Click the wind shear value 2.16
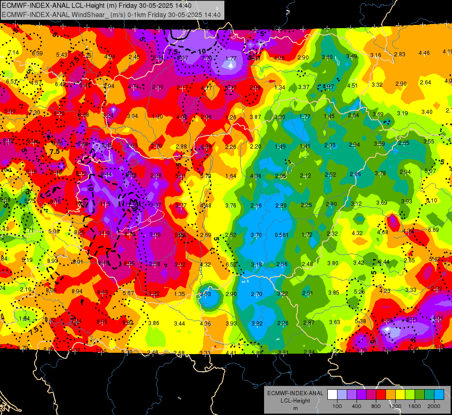 tap(256, 206)
